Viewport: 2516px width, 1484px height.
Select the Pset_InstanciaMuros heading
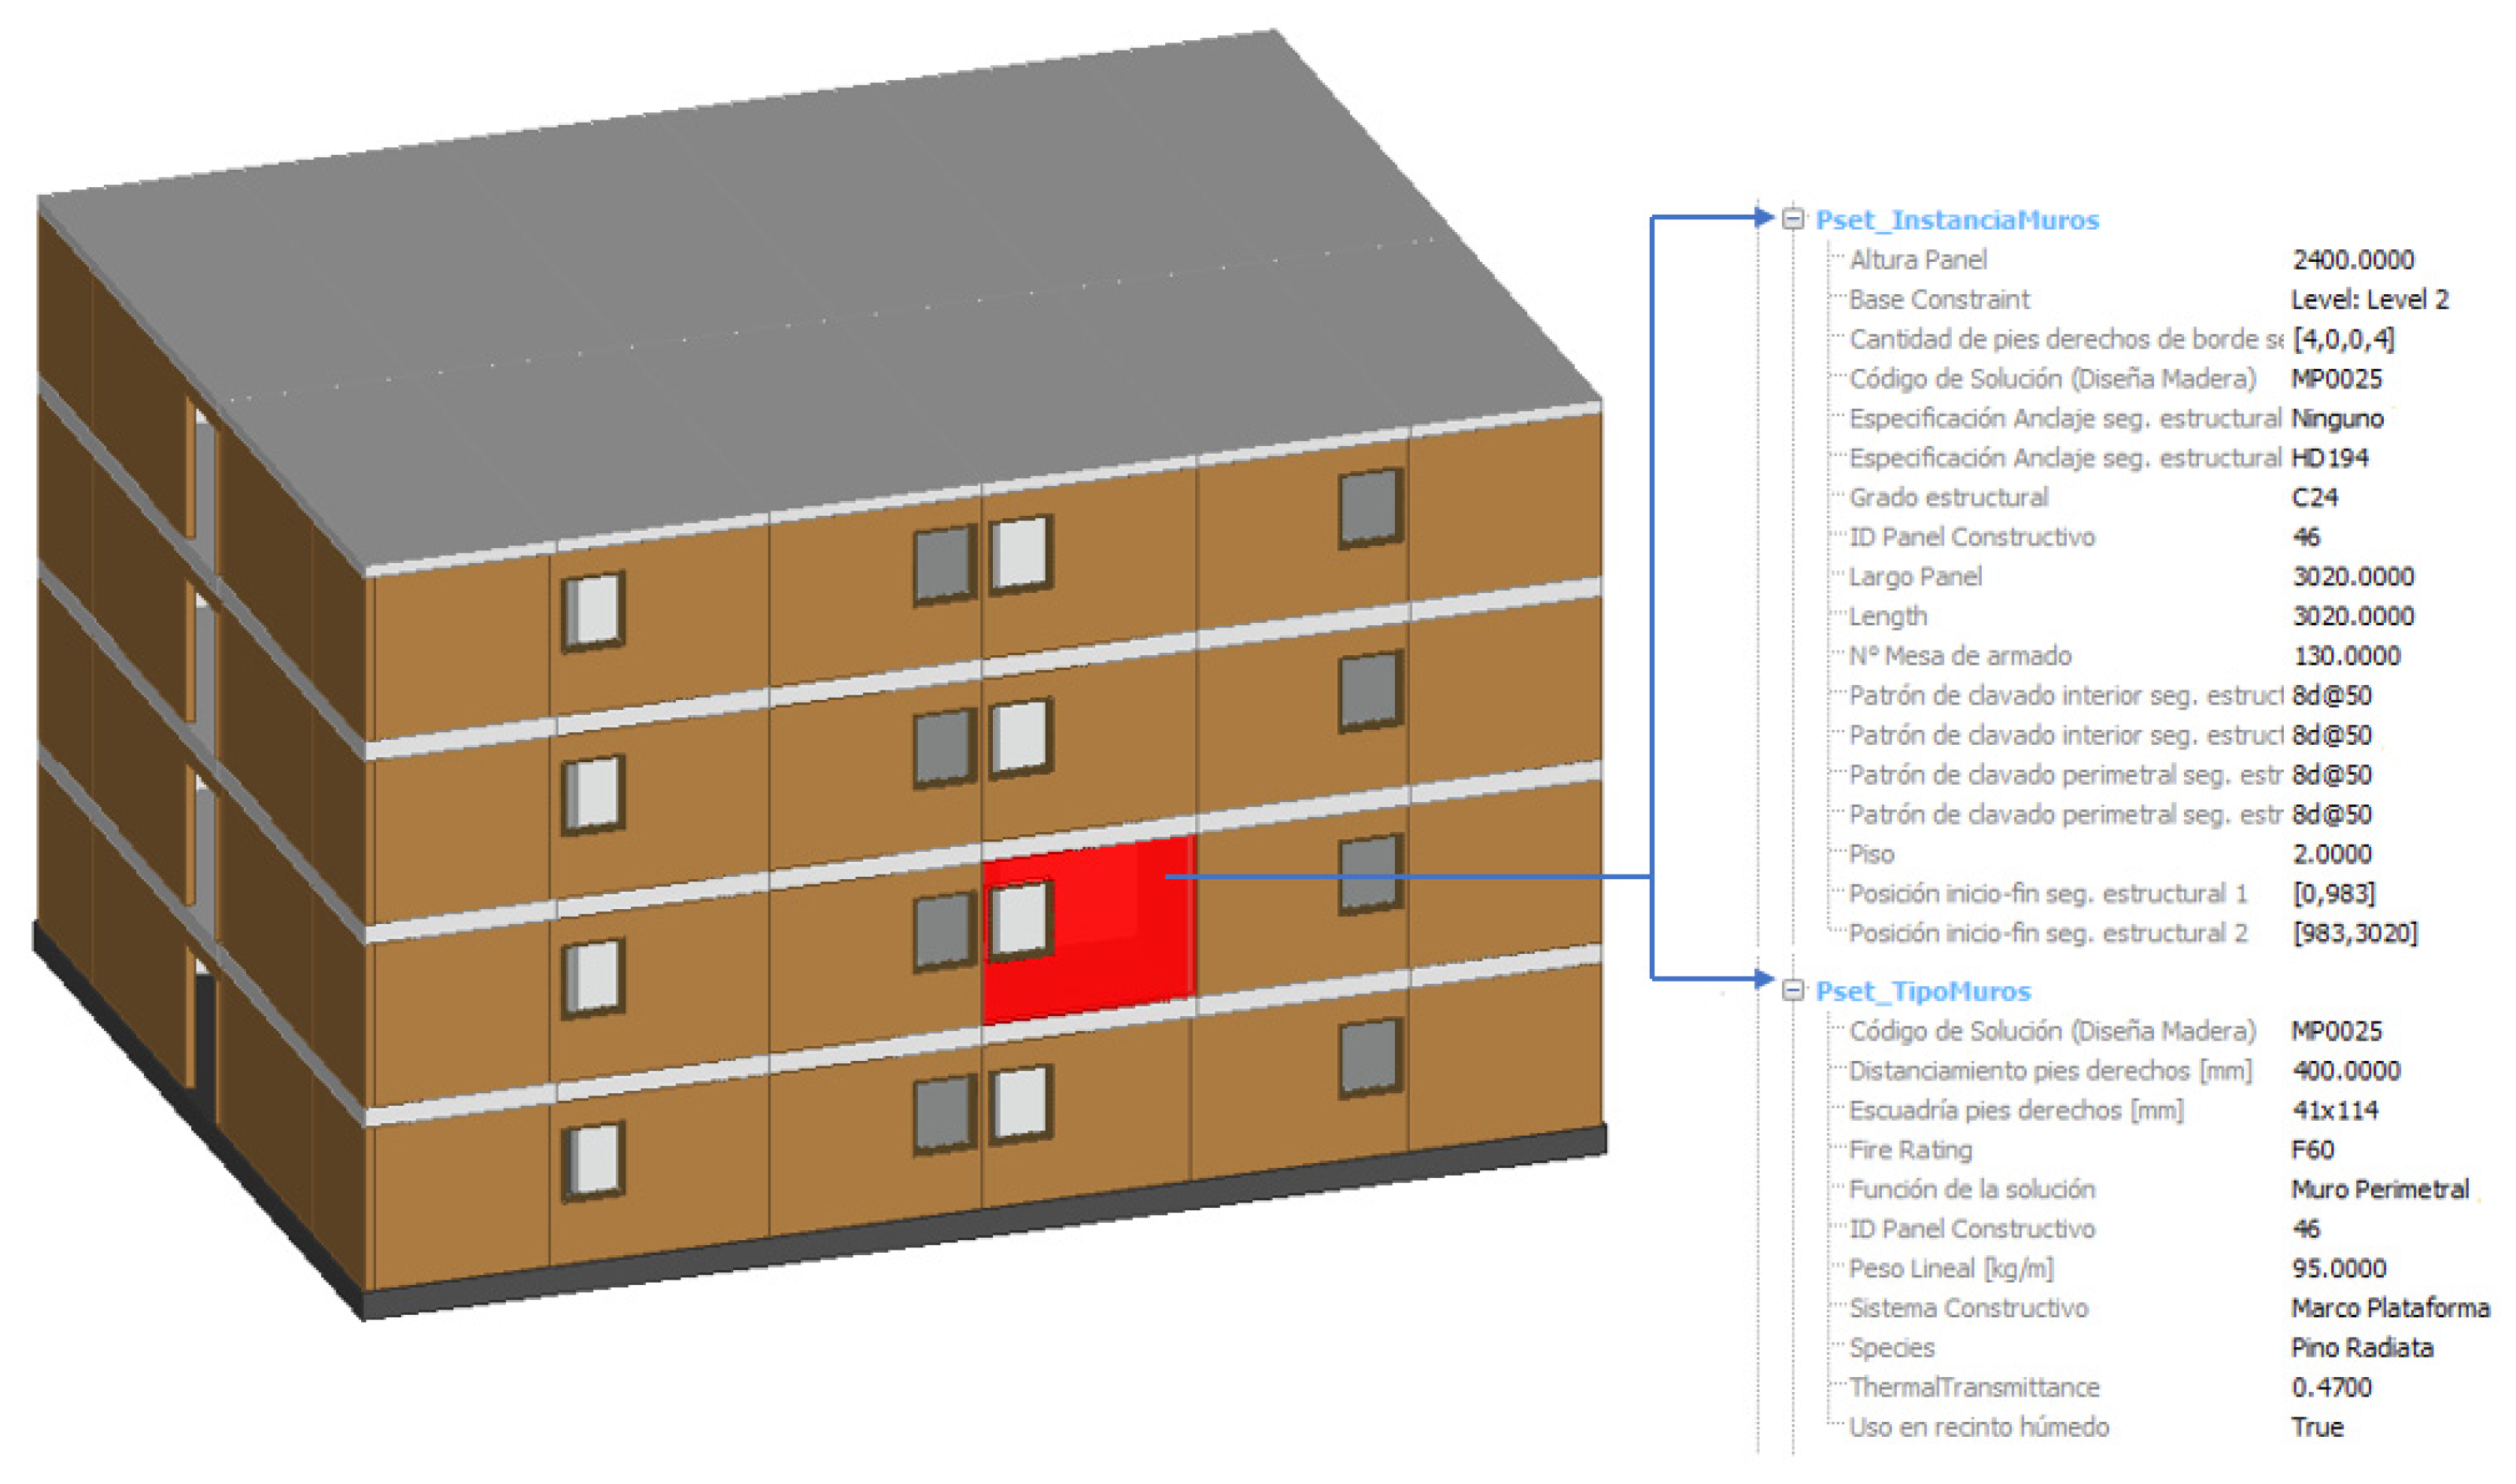coord(1956,220)
